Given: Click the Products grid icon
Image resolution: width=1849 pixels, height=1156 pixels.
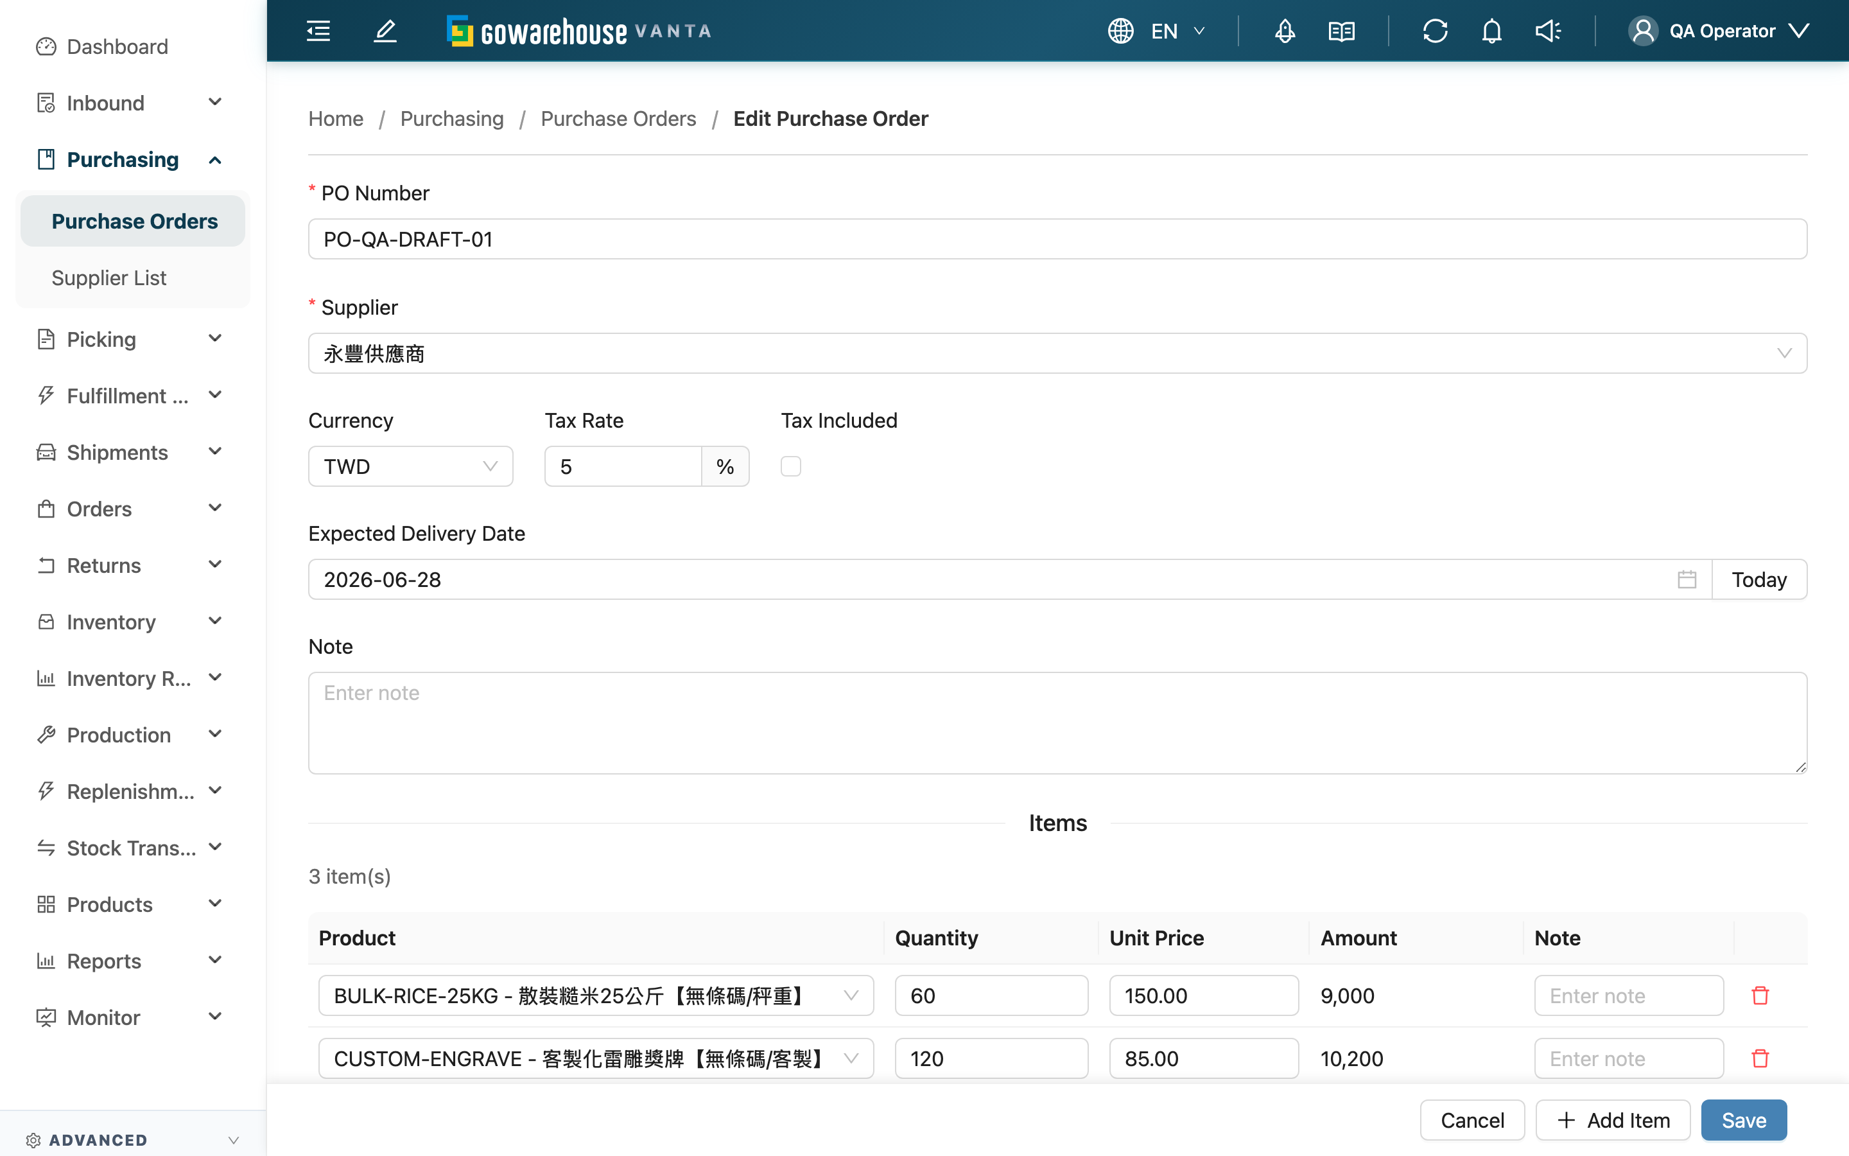Looking at the screenshot, I should [46, 904].
